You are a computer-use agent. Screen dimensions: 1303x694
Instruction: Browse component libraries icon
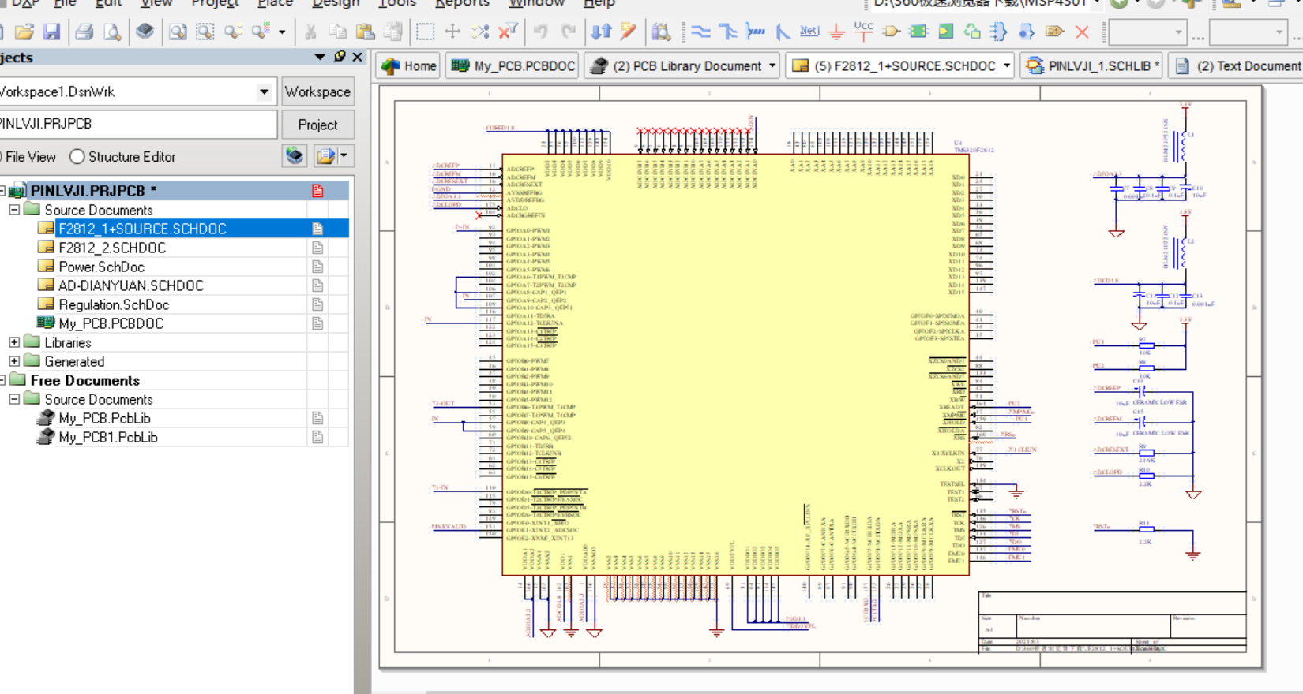[662, 32]
